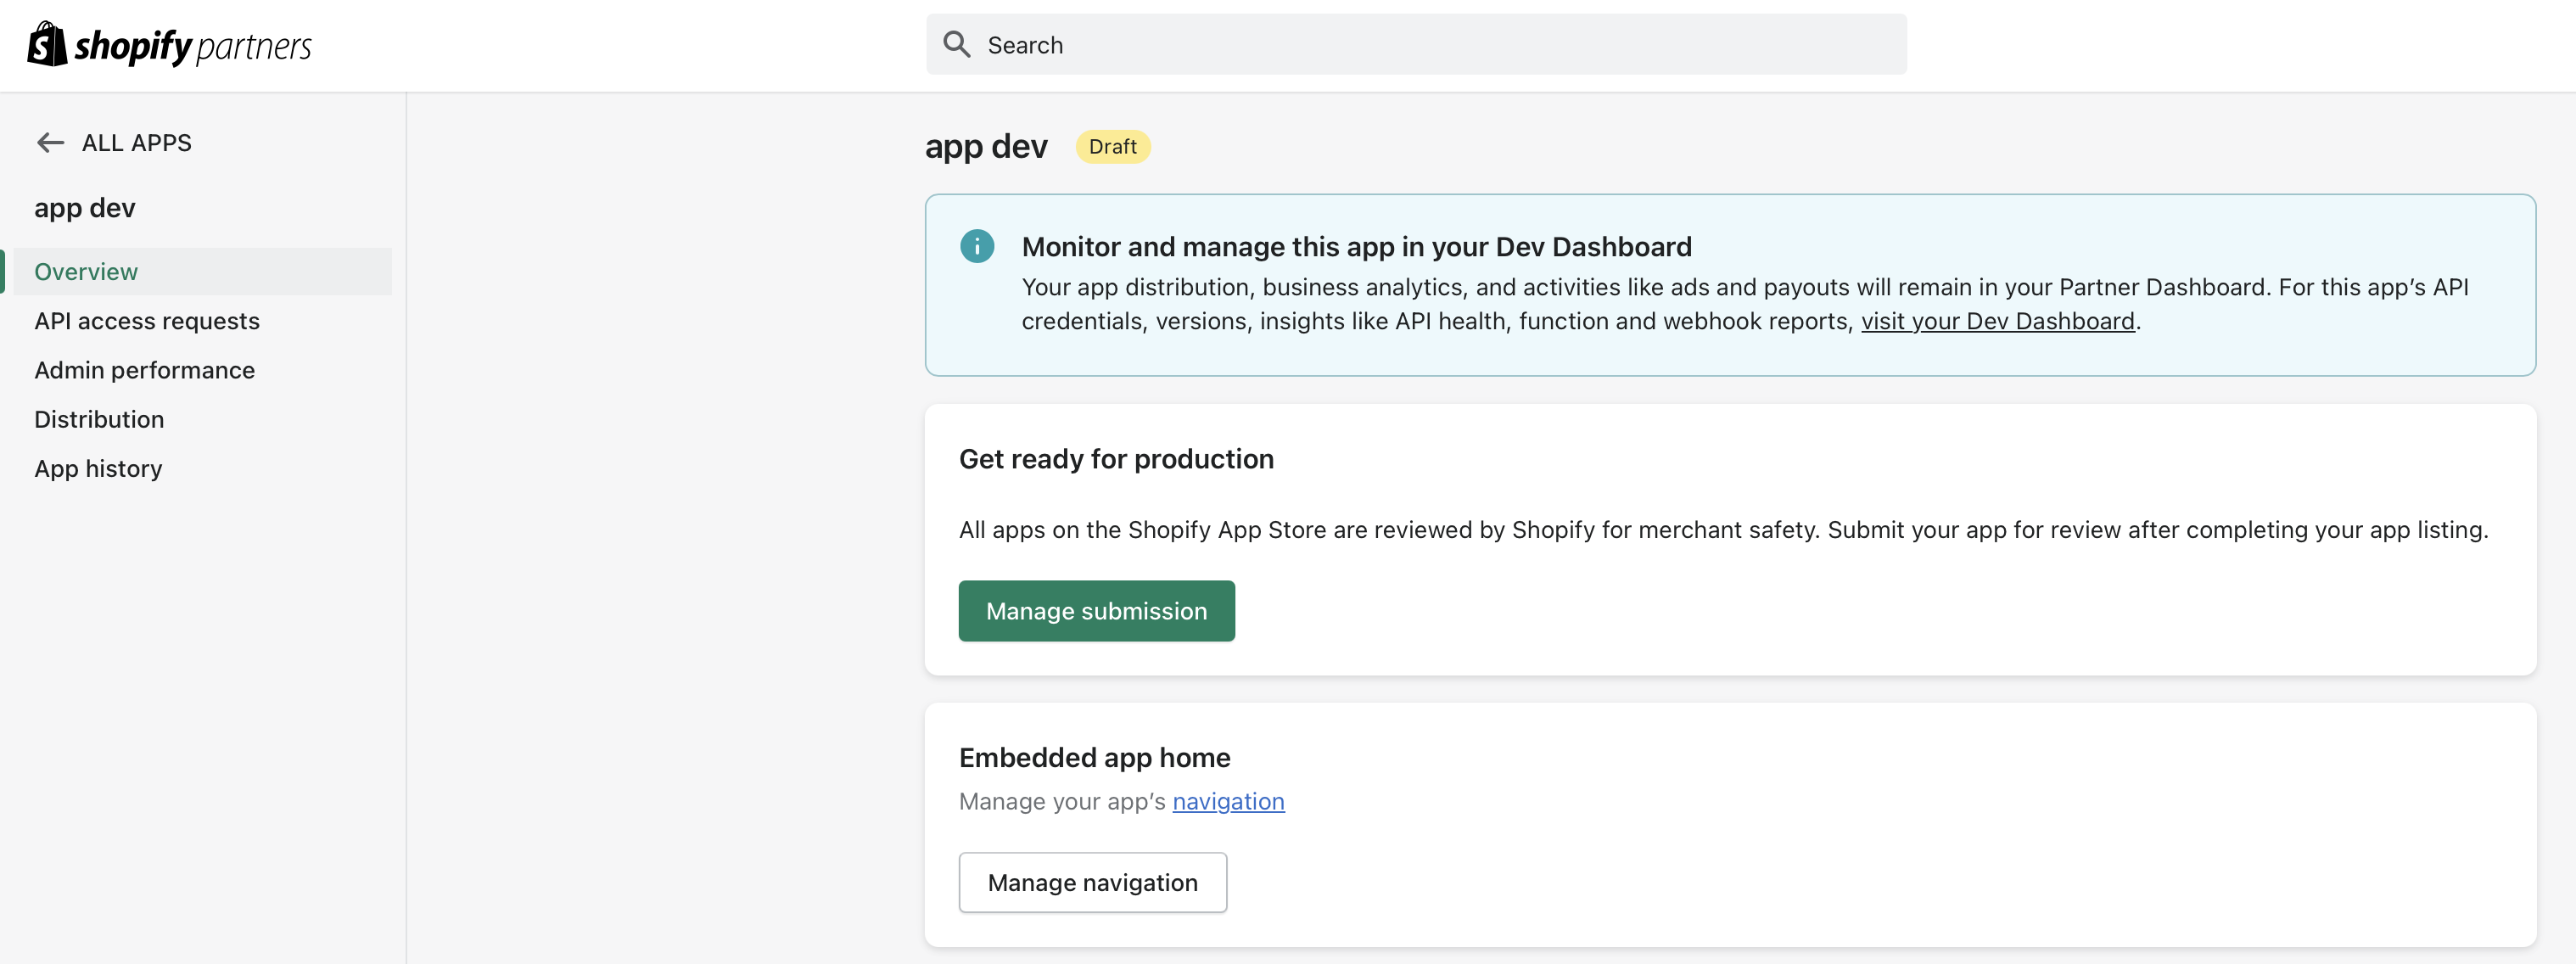Screen dimensions: 2576x964
Task: Click the app dev sidebar title
Action: tap(85, 208)
